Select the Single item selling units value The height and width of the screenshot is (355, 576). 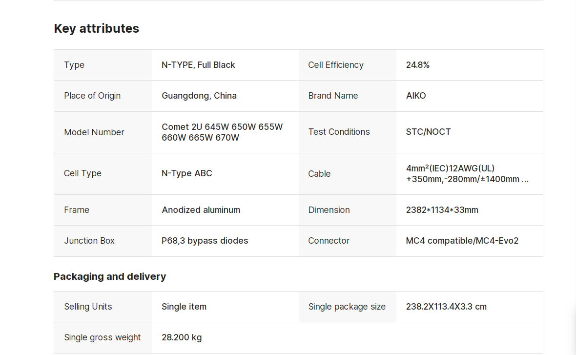[184, 307]
